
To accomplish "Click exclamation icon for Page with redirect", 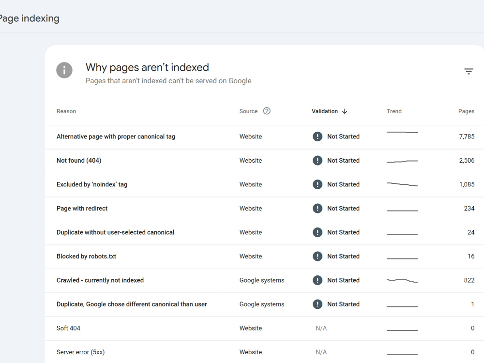I will coord(318,208).
